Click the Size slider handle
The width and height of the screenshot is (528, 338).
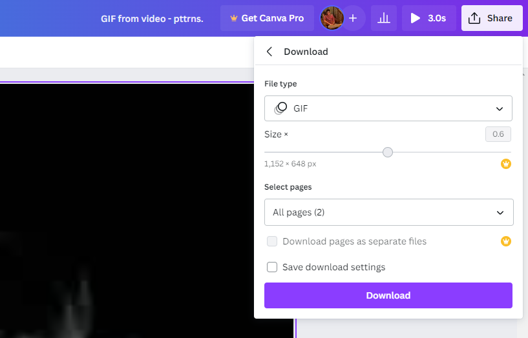(388, 152)
